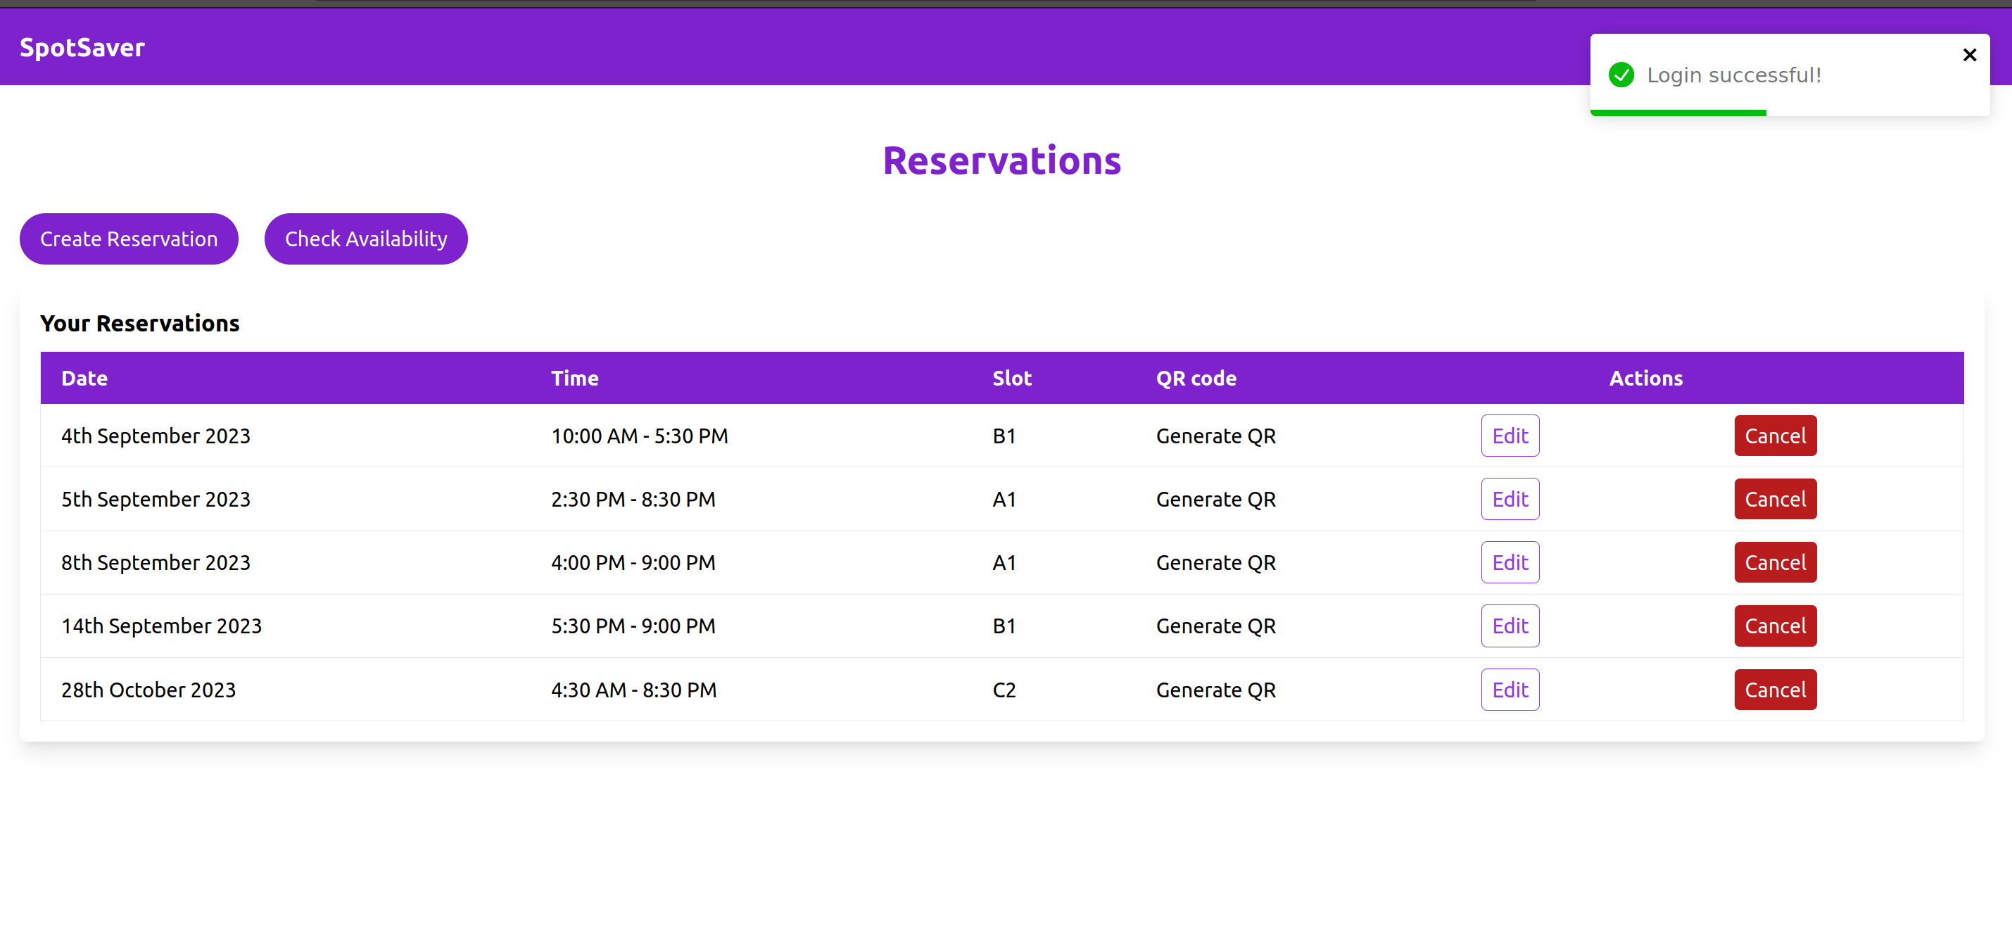Edit the 14th September 2023 reservation
The image size is (2012, 938).
coord(1509,626)
